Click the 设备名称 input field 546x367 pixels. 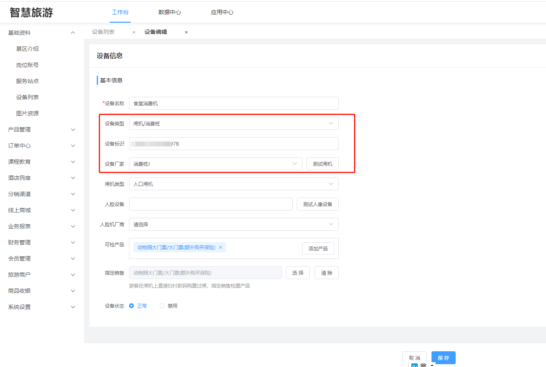pos(233,103)
